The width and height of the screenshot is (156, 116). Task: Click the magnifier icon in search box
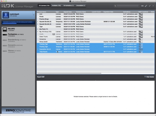coord(115,6)
